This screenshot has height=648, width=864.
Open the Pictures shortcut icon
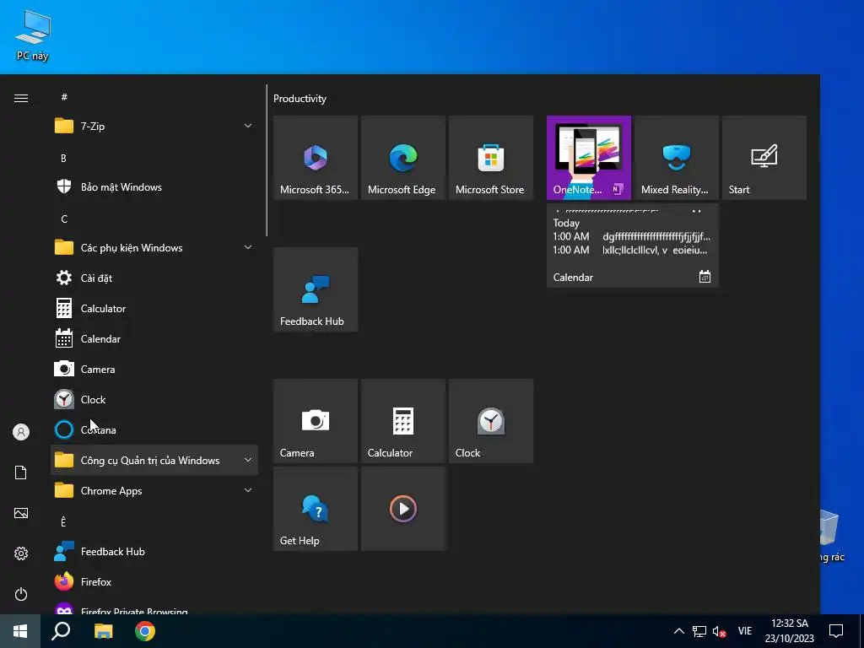click(x=21, y=513)
